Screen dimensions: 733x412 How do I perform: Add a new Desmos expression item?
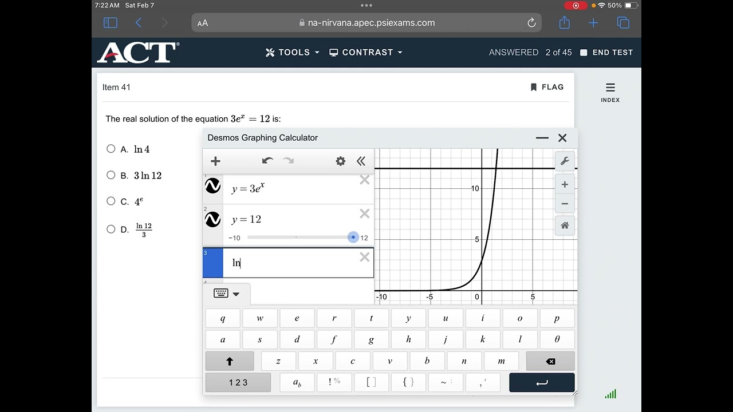click(x=216, y=161)
